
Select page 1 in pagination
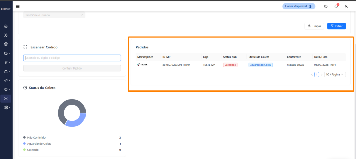(317, 74)
